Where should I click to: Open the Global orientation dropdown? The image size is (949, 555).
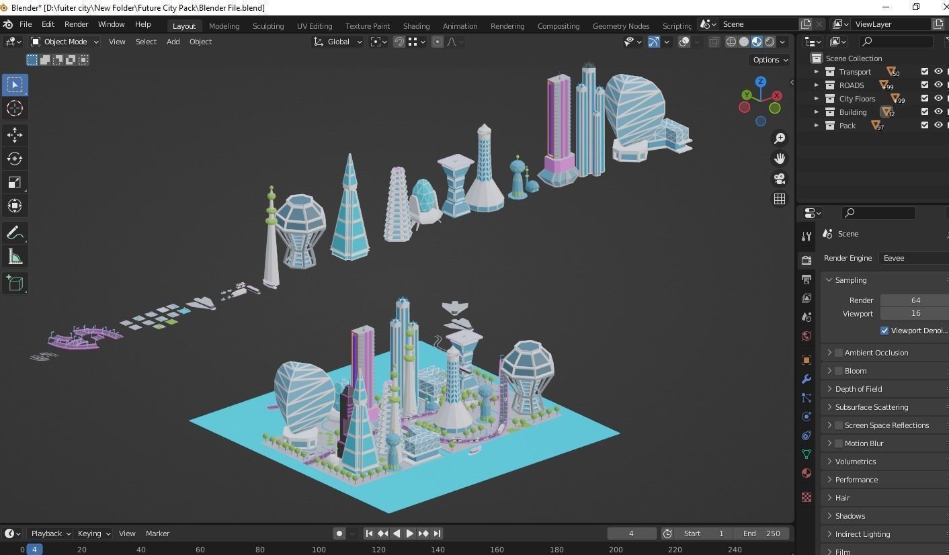[338, 42]
